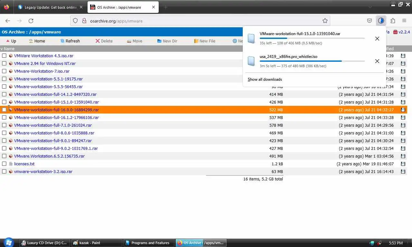Click save icon for VMware-workstation-full-7.1.0 row
The width and height of the screenshot is (412, 247).
(x=403, y=125)
